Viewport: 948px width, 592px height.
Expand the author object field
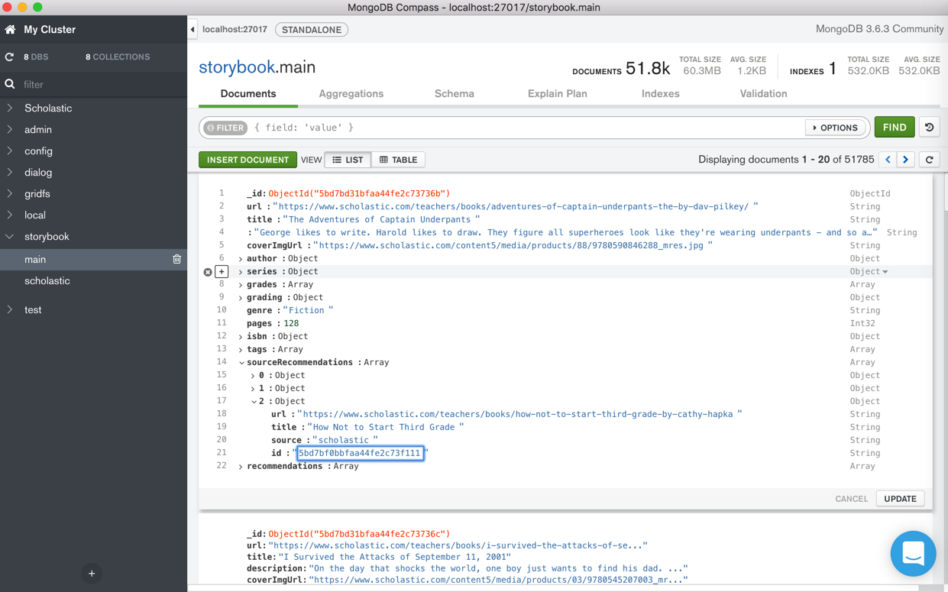pos(241,259)
